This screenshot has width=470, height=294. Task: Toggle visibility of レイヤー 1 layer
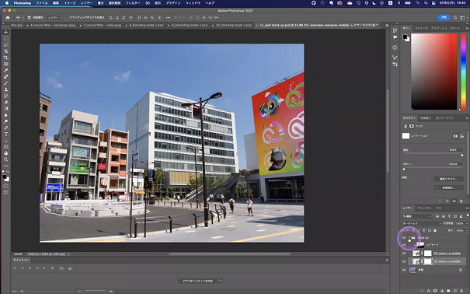click(404, 245)
